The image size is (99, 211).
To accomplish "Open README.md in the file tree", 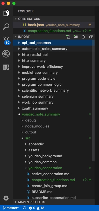I will 42,192.
